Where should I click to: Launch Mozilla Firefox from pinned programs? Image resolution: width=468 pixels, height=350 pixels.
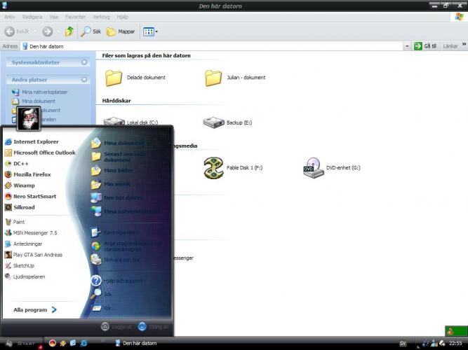34,174
